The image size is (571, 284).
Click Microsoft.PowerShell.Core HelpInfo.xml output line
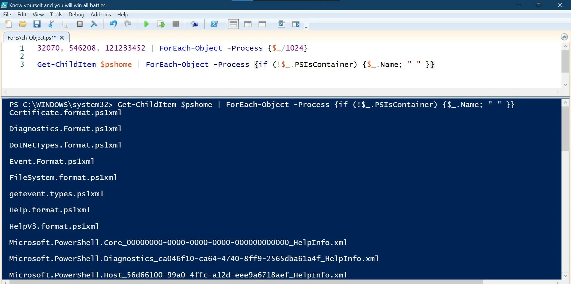click(x=178, y=243)
